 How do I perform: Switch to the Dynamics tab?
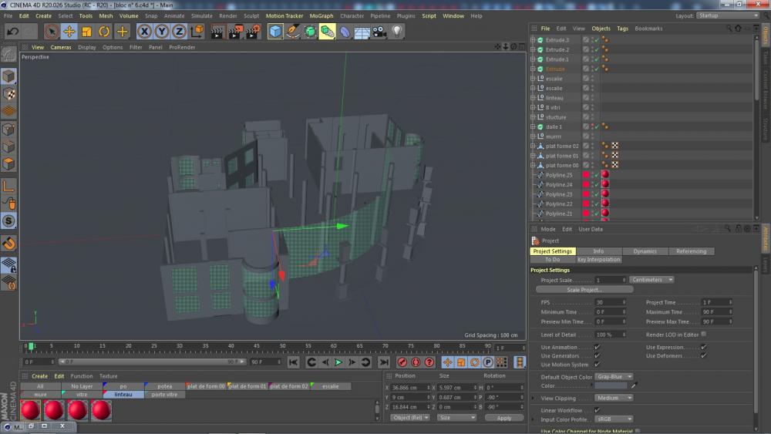[645, 251]
